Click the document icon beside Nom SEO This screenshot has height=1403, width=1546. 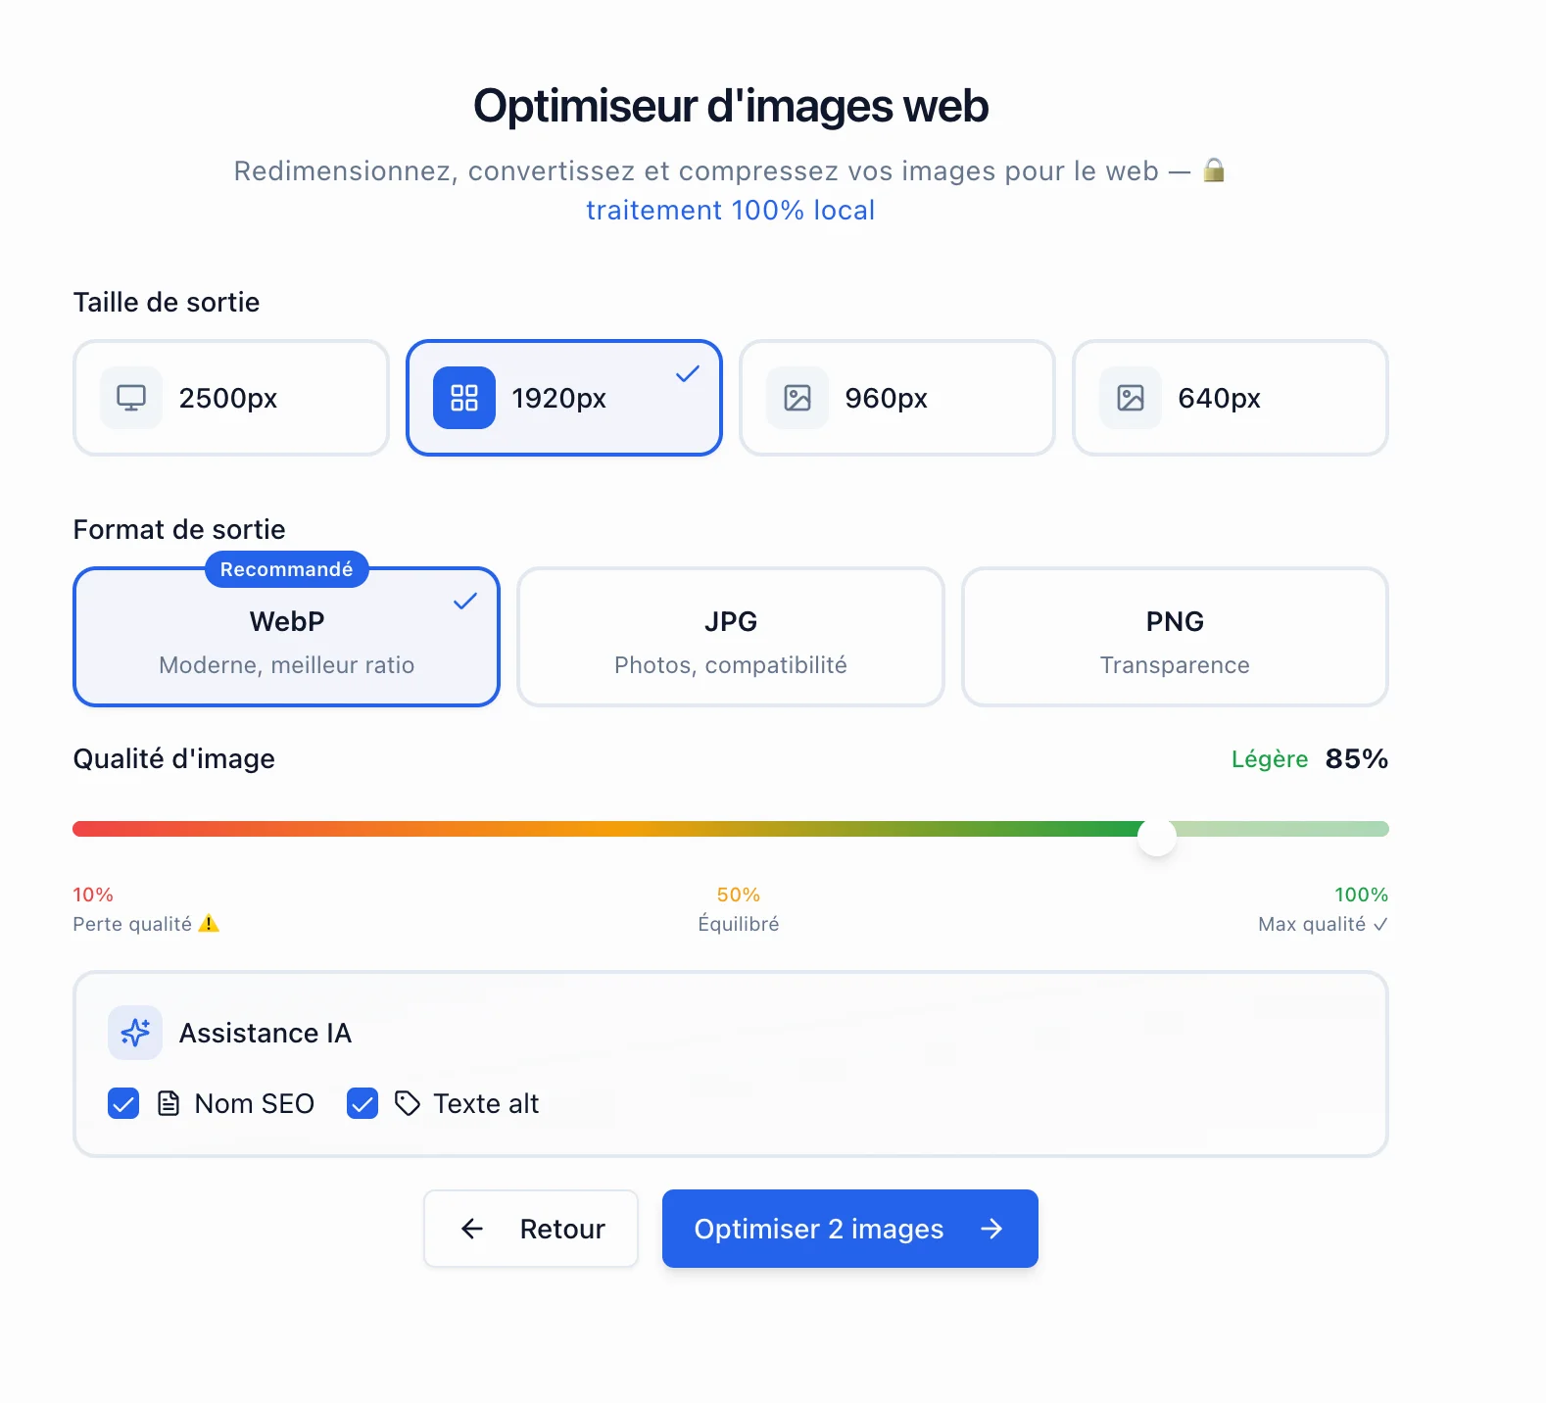tap(169, 1103)
